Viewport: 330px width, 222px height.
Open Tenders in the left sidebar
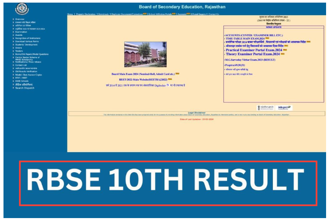pos(19,51)
